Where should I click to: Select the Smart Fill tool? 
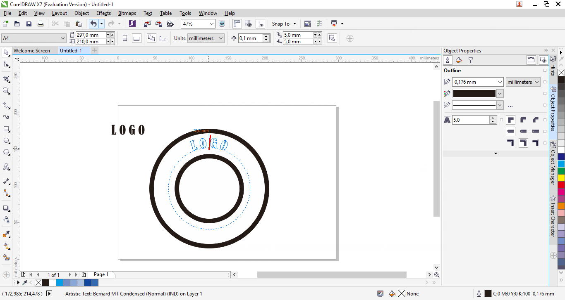(6, 257)
